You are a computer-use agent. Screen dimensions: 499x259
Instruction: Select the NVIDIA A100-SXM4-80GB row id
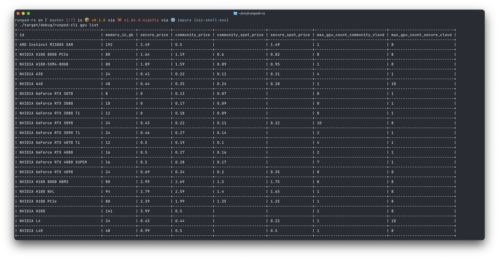pos(44,64)
